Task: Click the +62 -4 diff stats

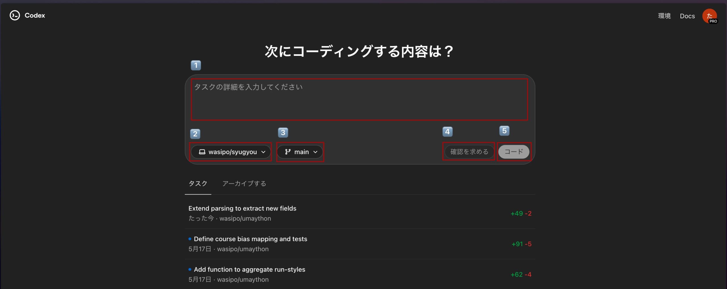Action: [521, 274]
